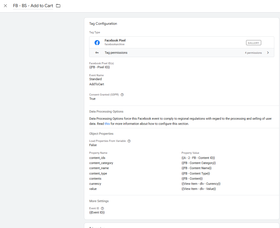Click the GALLERY badge on the tag type
The image size is (280, 228).
253,43
